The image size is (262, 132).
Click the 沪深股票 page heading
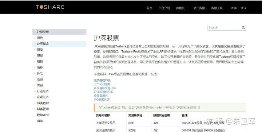[106, 38]
